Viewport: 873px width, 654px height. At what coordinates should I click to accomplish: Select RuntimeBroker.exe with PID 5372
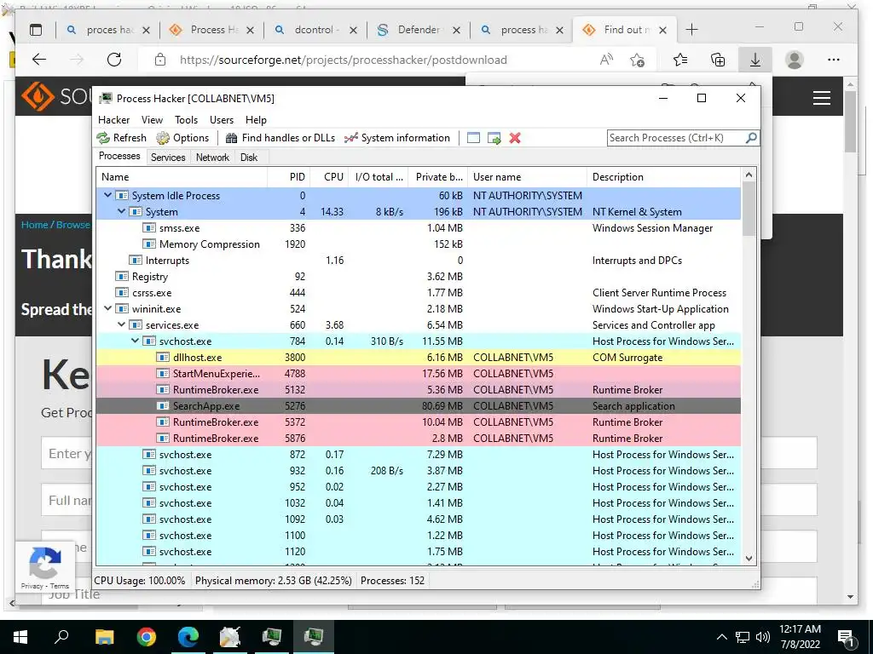point(418,422)
